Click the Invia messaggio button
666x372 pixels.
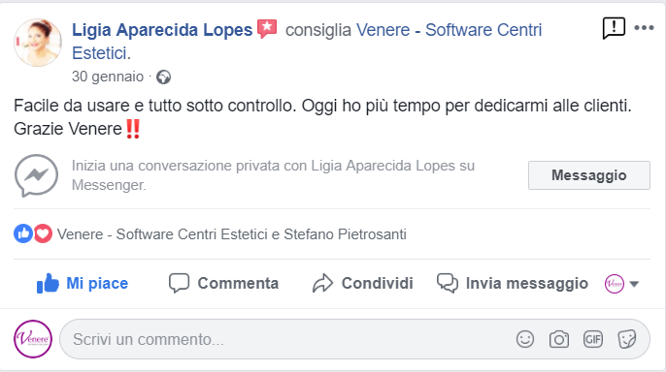point(513,283)
